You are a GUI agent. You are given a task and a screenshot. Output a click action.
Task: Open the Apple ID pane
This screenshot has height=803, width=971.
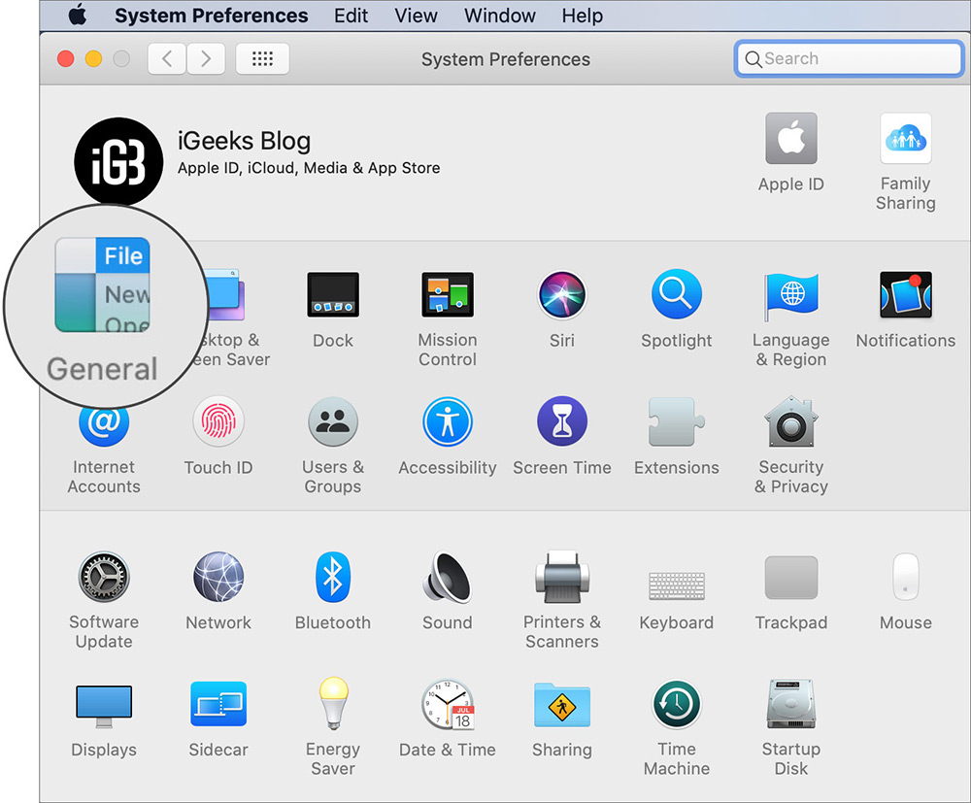[x=791, y=138]
